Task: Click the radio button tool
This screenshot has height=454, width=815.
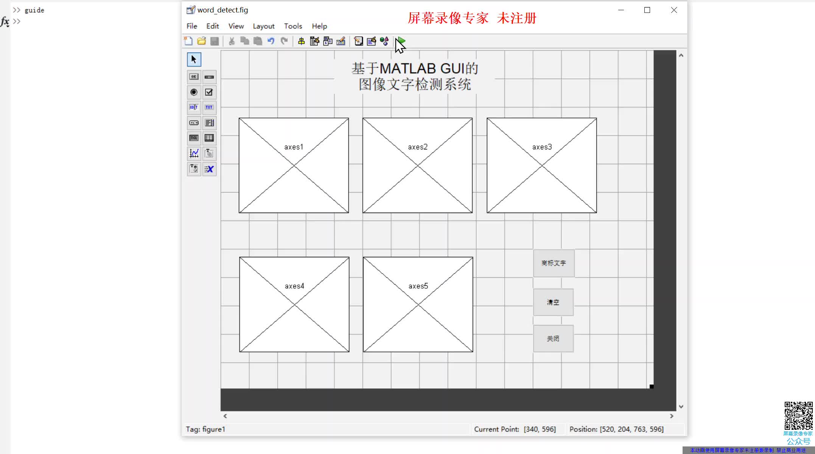Action: pos(193,92)
